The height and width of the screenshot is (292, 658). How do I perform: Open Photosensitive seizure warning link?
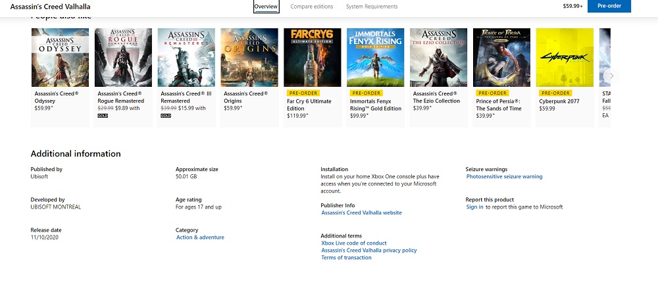(x=505, y=177)
